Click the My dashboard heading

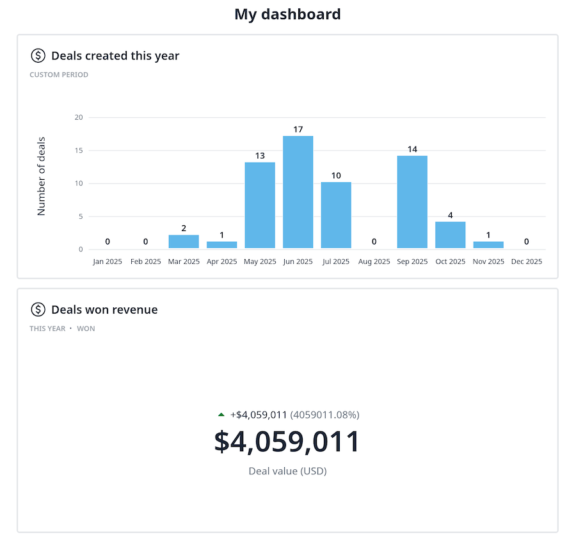tap(287, 14)
